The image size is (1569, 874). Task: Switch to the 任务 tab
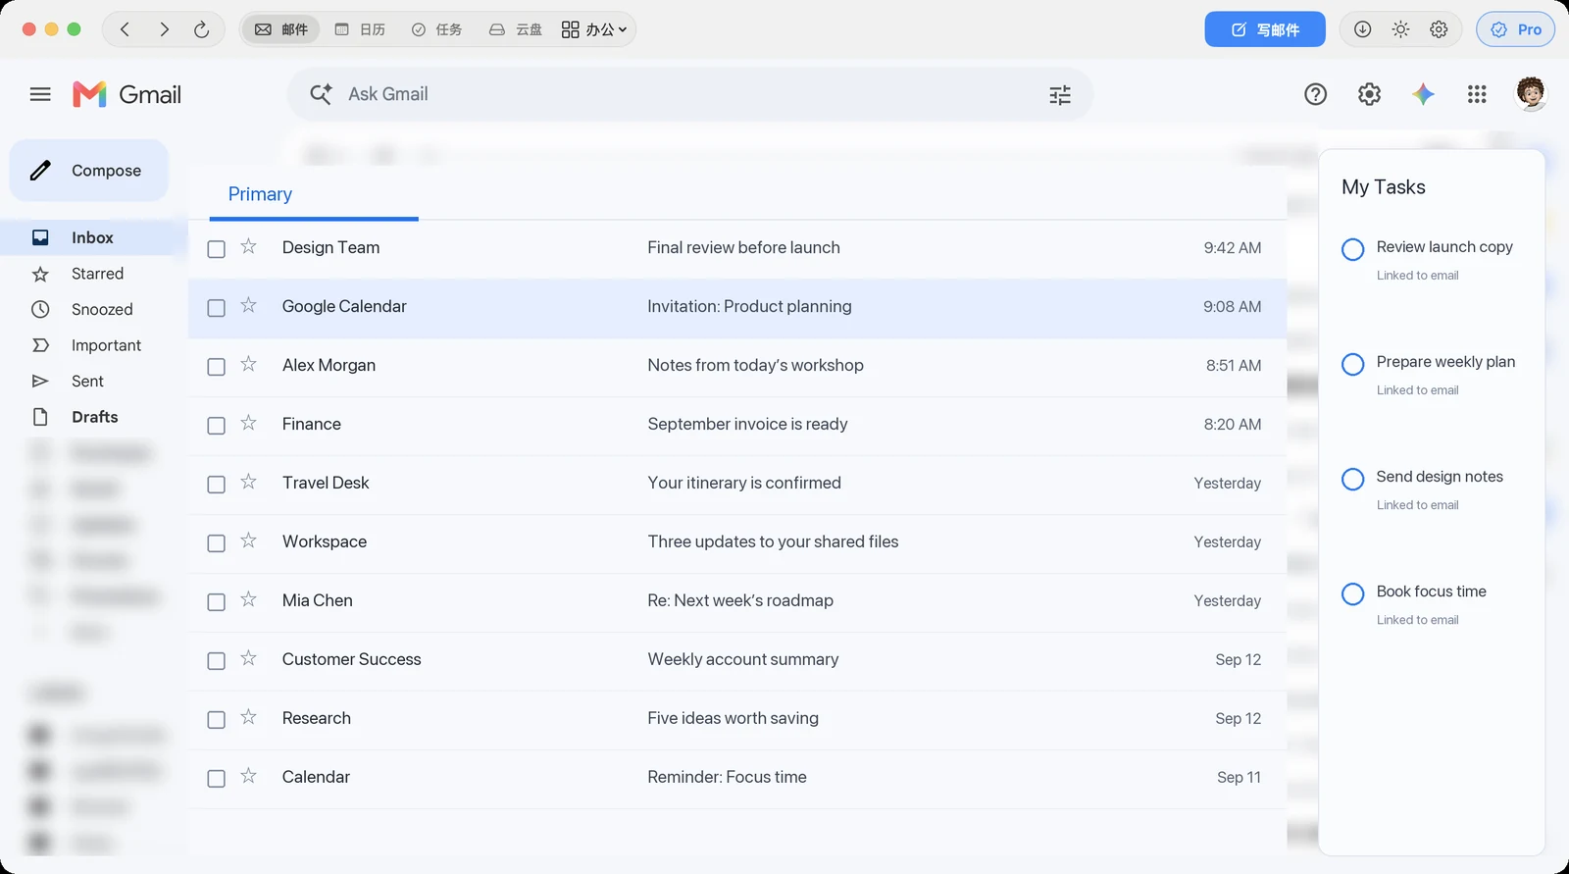point(436,29)
